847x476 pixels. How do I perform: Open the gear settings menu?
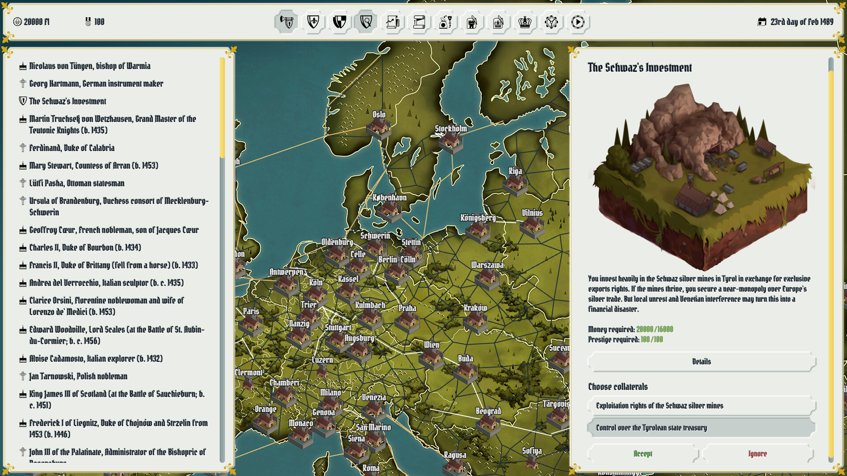[x=551, y=22]
